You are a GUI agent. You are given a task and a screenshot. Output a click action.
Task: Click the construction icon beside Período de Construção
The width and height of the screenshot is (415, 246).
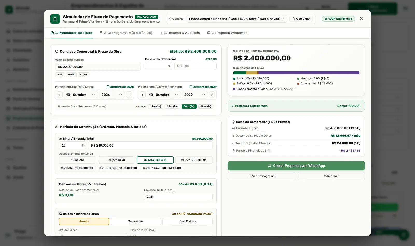(x=57, y=127)
